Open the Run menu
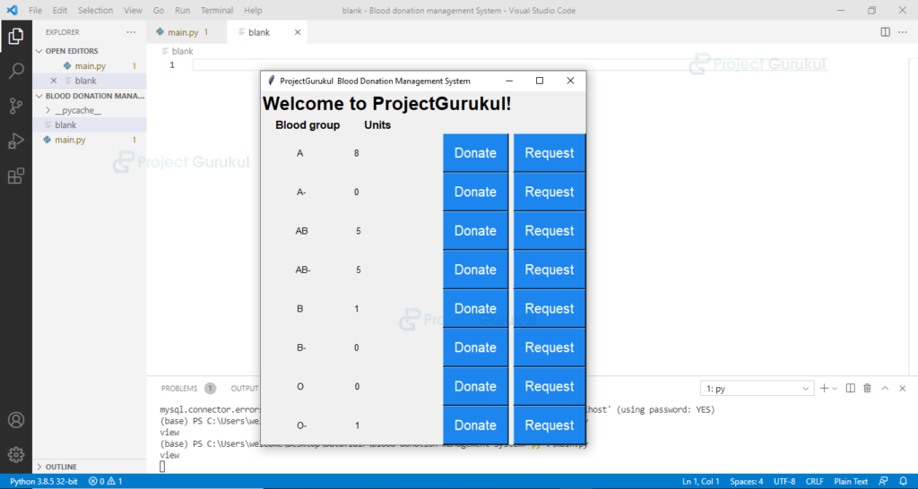The image size is (918, 489). [183, 11]
